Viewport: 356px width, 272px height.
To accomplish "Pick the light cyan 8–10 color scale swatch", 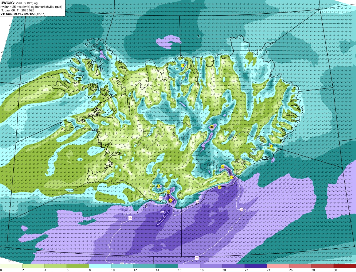I will click(x=100, y=266).
